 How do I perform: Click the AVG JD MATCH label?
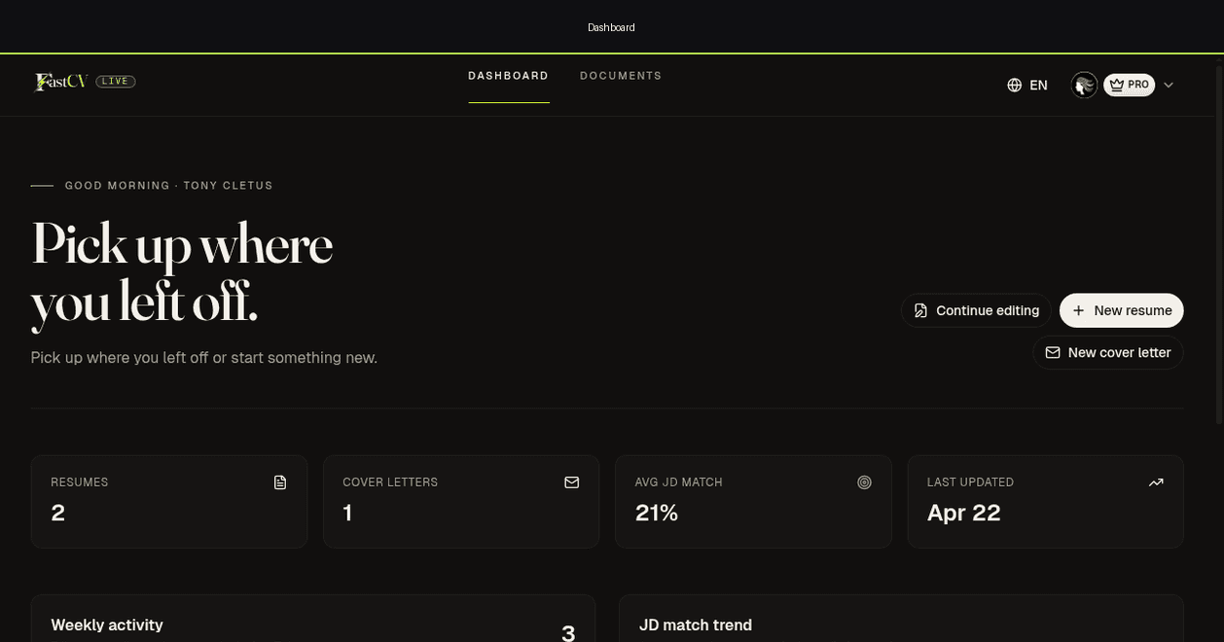[679, 482]
